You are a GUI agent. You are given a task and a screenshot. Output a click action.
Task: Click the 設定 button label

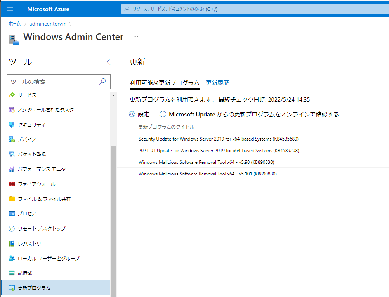144,114
